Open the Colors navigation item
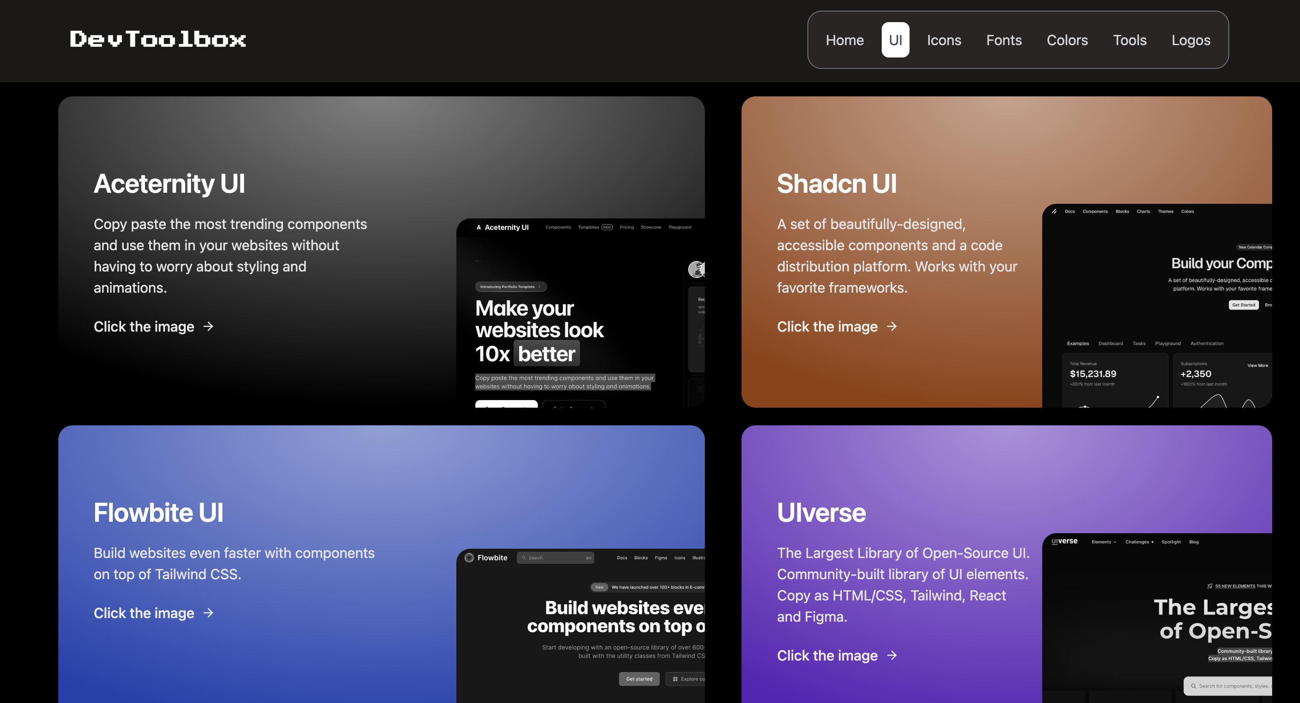The height and width of the screenshot is (703, 1300). (1067, 40)
